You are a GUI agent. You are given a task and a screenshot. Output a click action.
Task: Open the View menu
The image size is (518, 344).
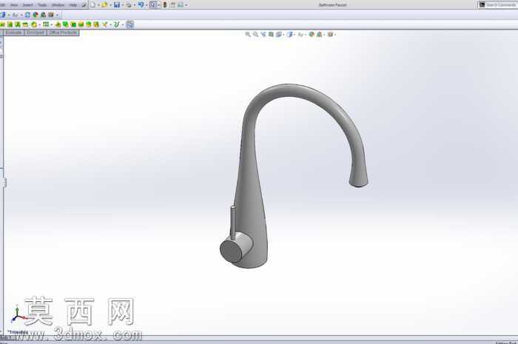(x=13, y=5)
